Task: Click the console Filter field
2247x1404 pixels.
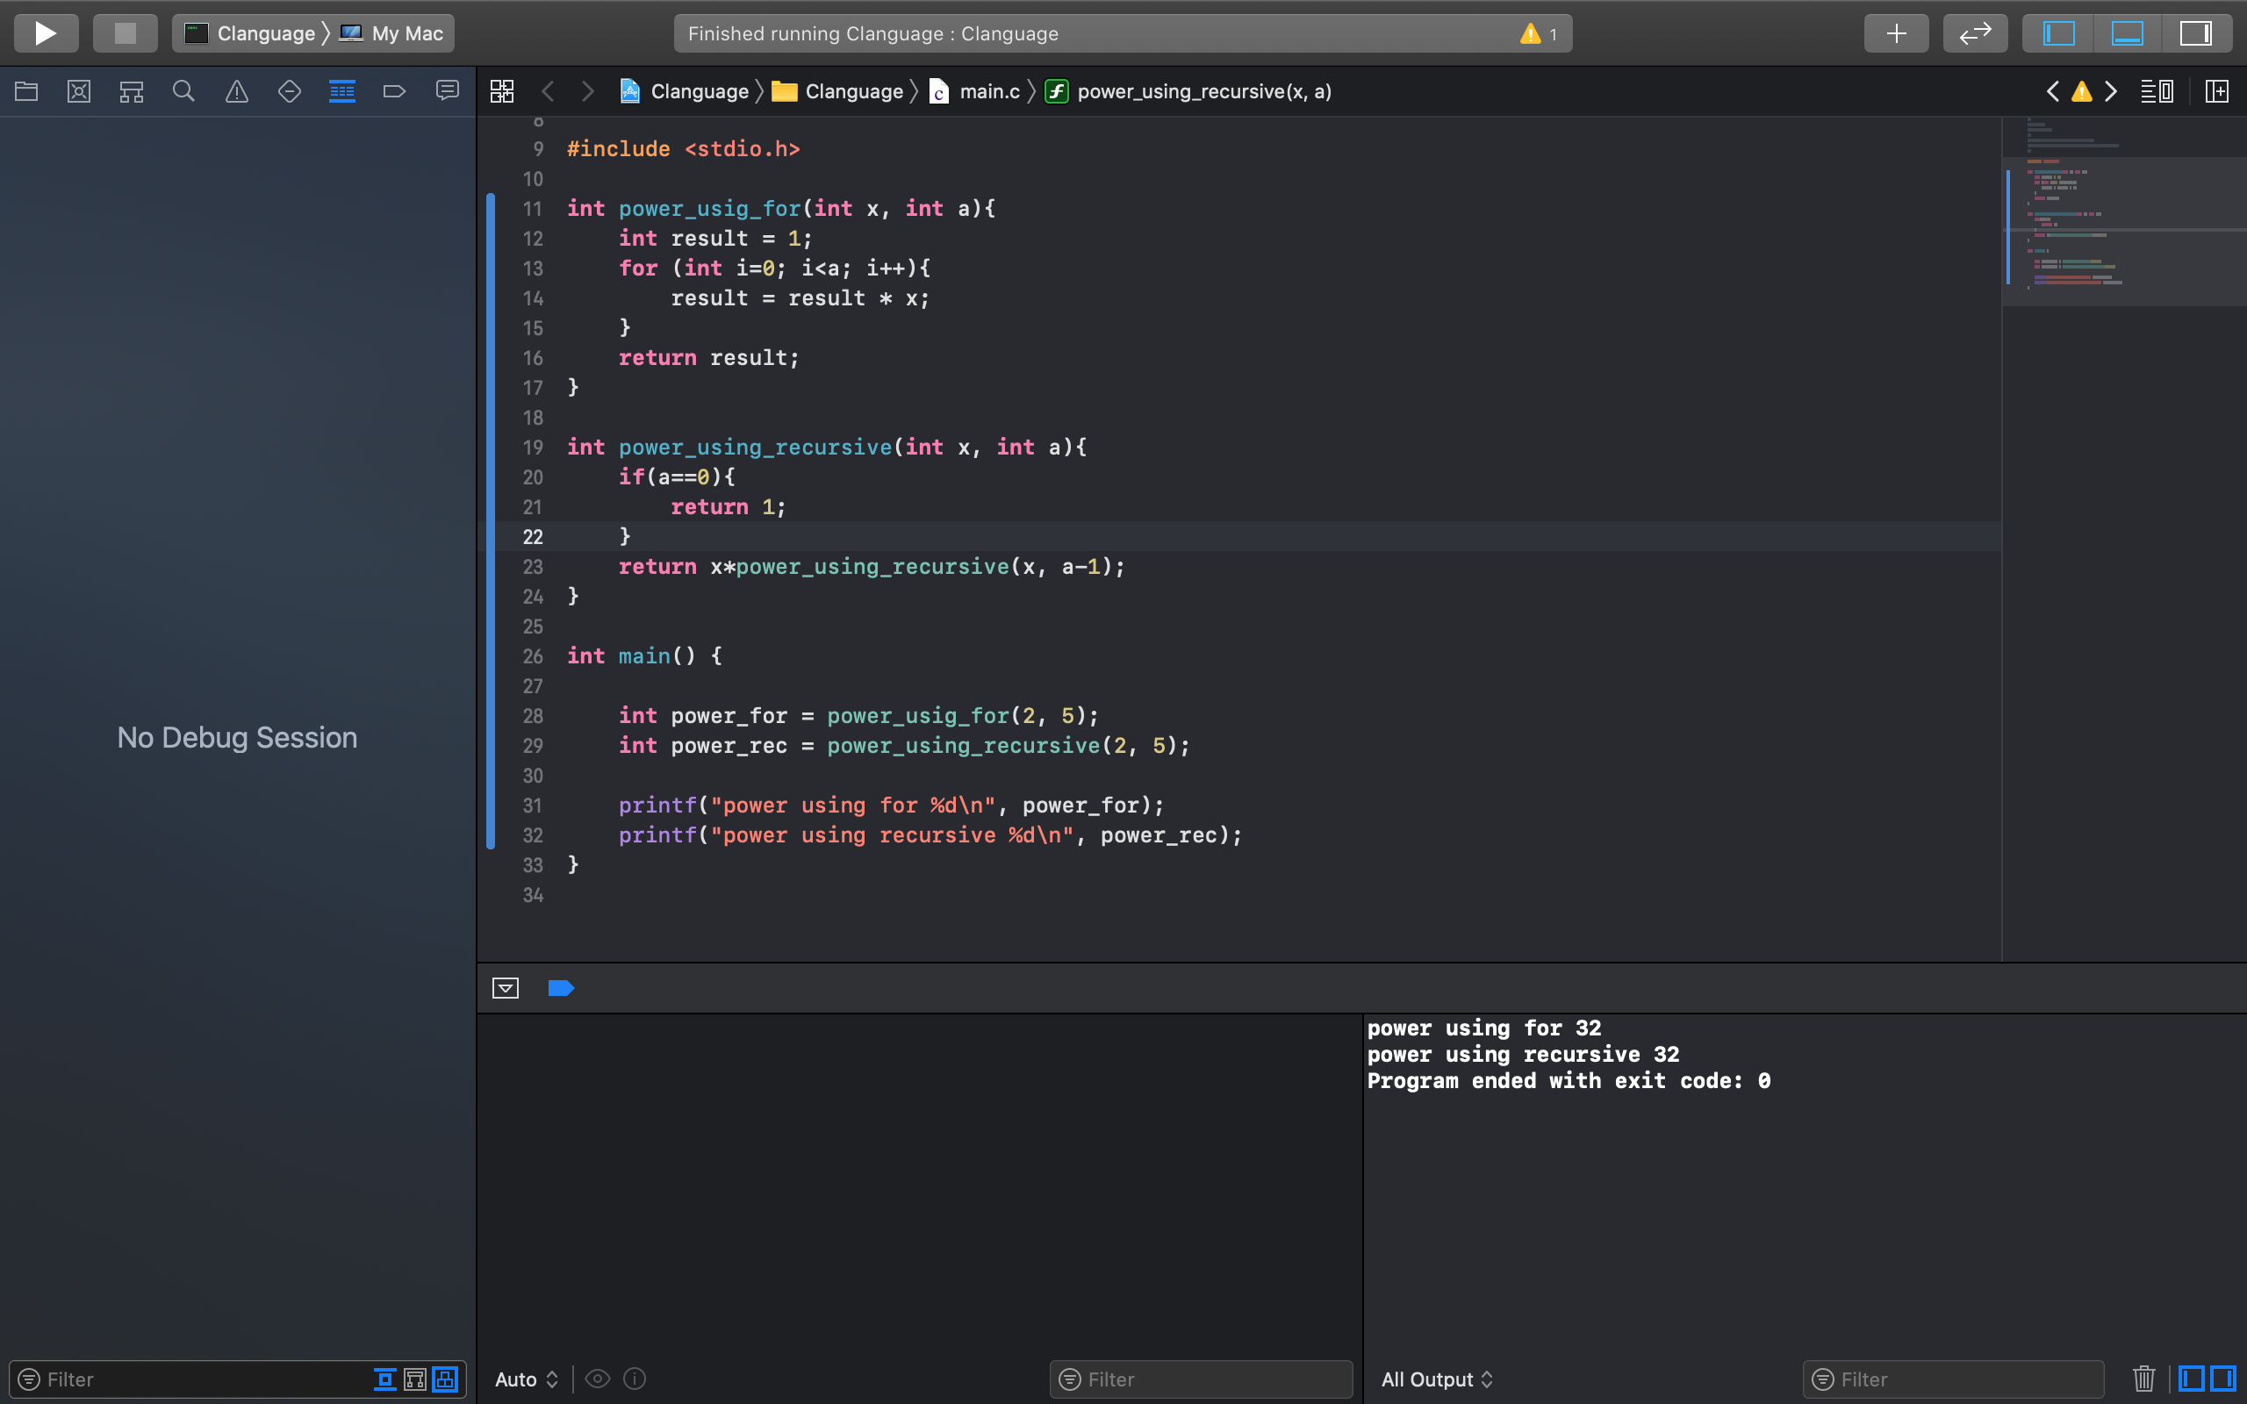Action: click(1955, 1379)
